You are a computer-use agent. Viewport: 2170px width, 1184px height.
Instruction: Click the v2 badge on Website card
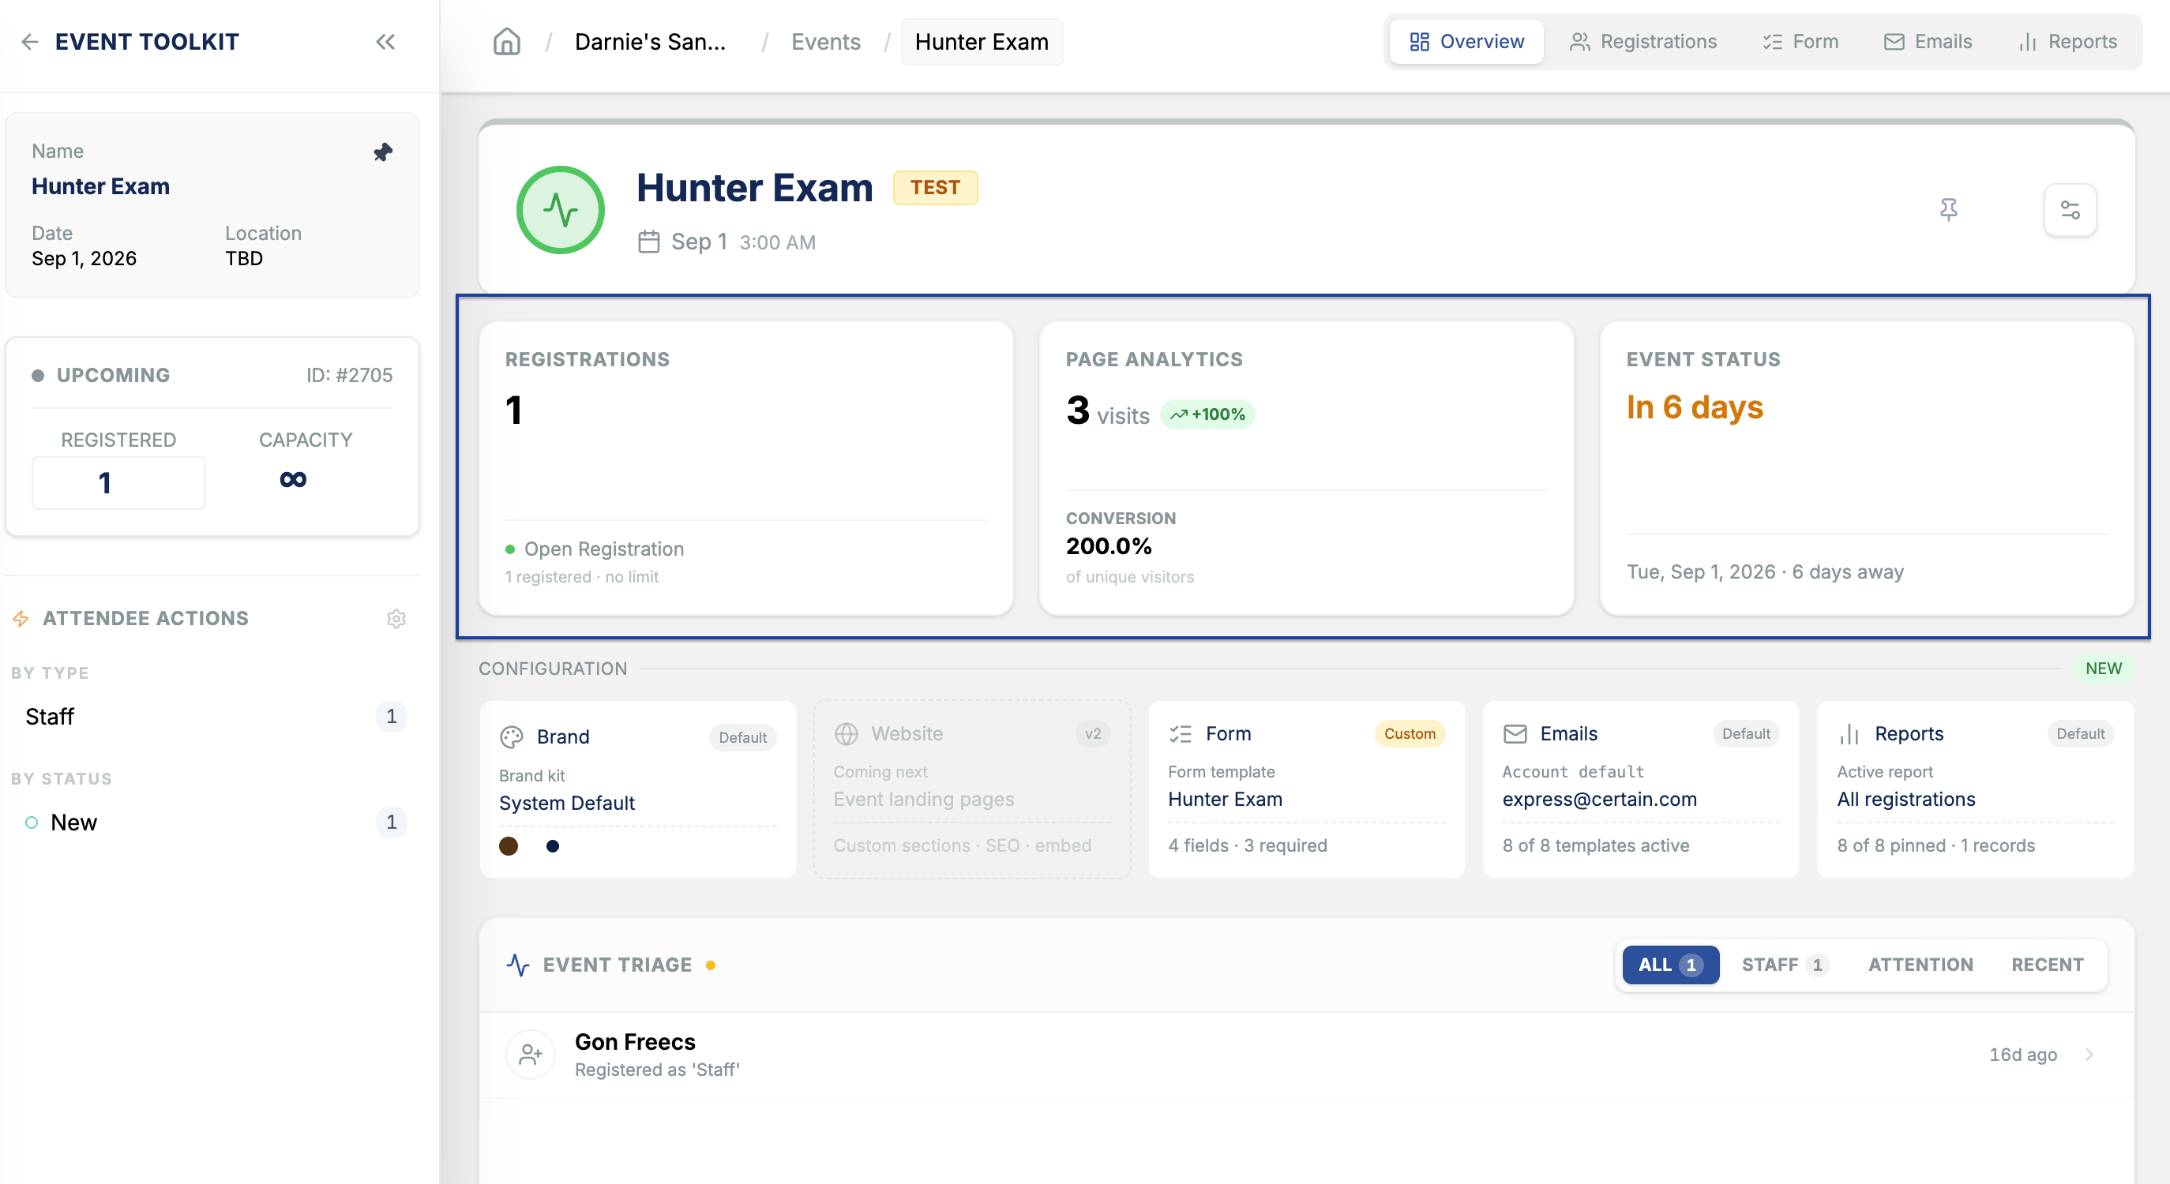1093,734
